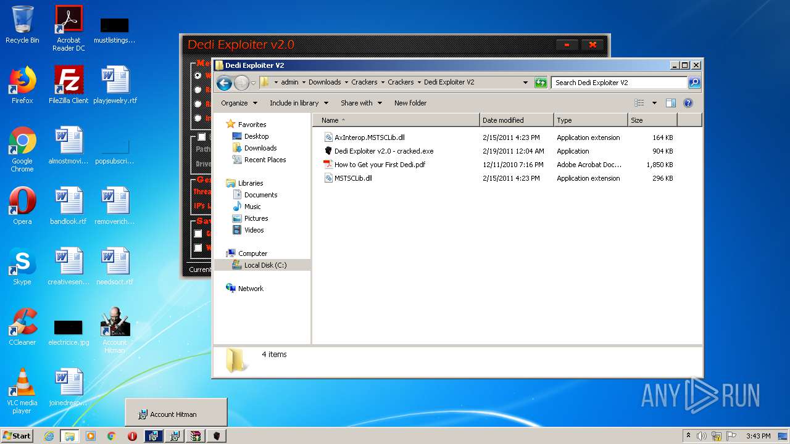The height and width of the screenshot is (444, 790).
Task: Open Firefox desktop shortcut
Action: point(22,85)
